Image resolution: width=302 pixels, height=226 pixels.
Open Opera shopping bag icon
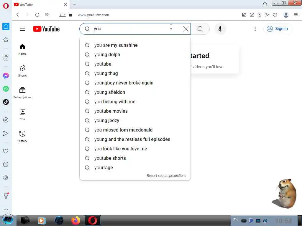(6, 58)
